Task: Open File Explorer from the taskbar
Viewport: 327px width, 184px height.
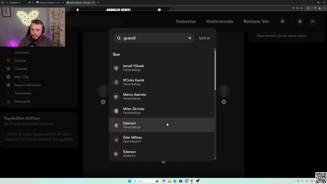Action: coord(169,181)
